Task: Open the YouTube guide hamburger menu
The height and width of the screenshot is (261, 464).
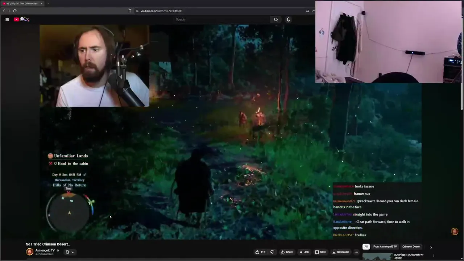Action: 7,20
